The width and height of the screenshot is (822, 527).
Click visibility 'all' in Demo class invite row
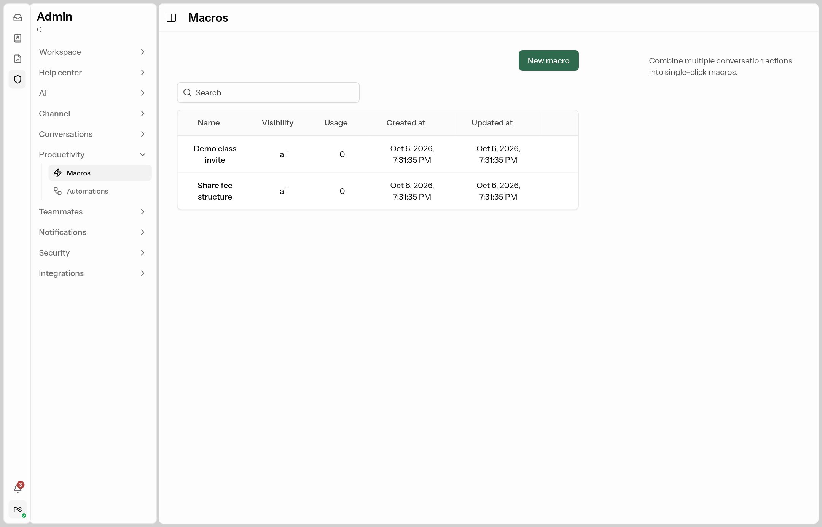tap(284, 154)
